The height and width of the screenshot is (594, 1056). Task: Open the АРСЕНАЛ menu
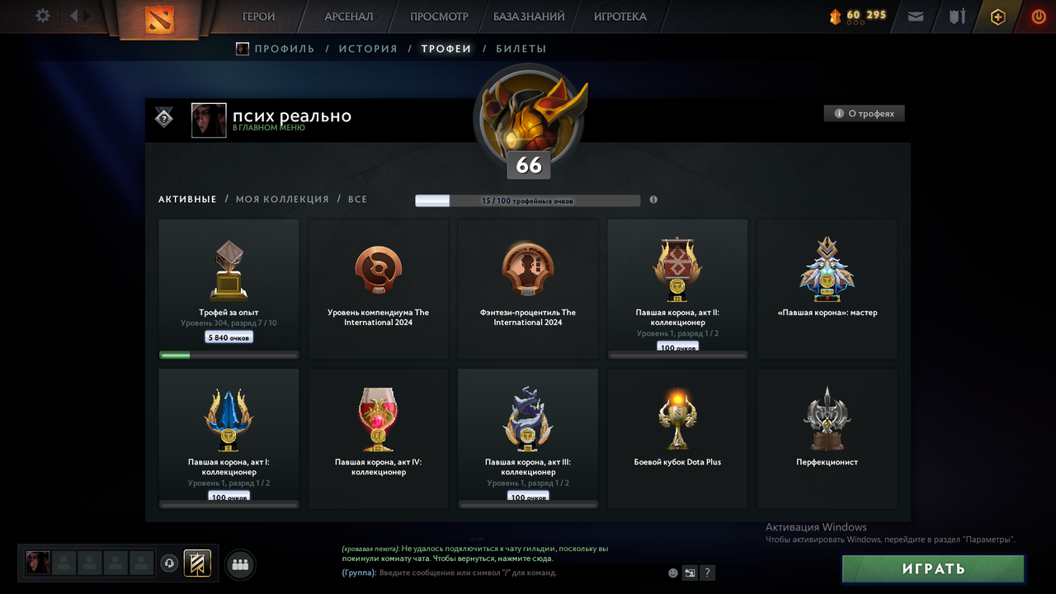349,16
